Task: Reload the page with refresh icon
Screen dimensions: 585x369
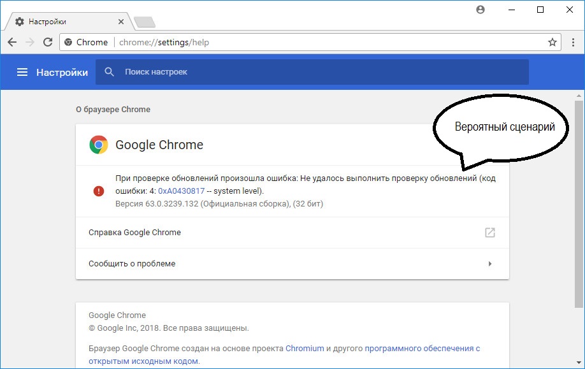Action: [x=48, y=42]
